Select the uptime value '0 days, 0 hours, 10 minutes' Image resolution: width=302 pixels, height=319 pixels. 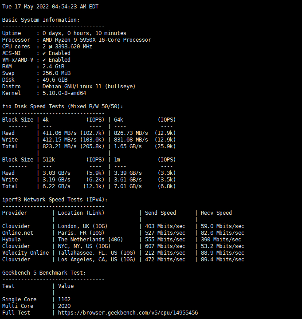(84, 33)
